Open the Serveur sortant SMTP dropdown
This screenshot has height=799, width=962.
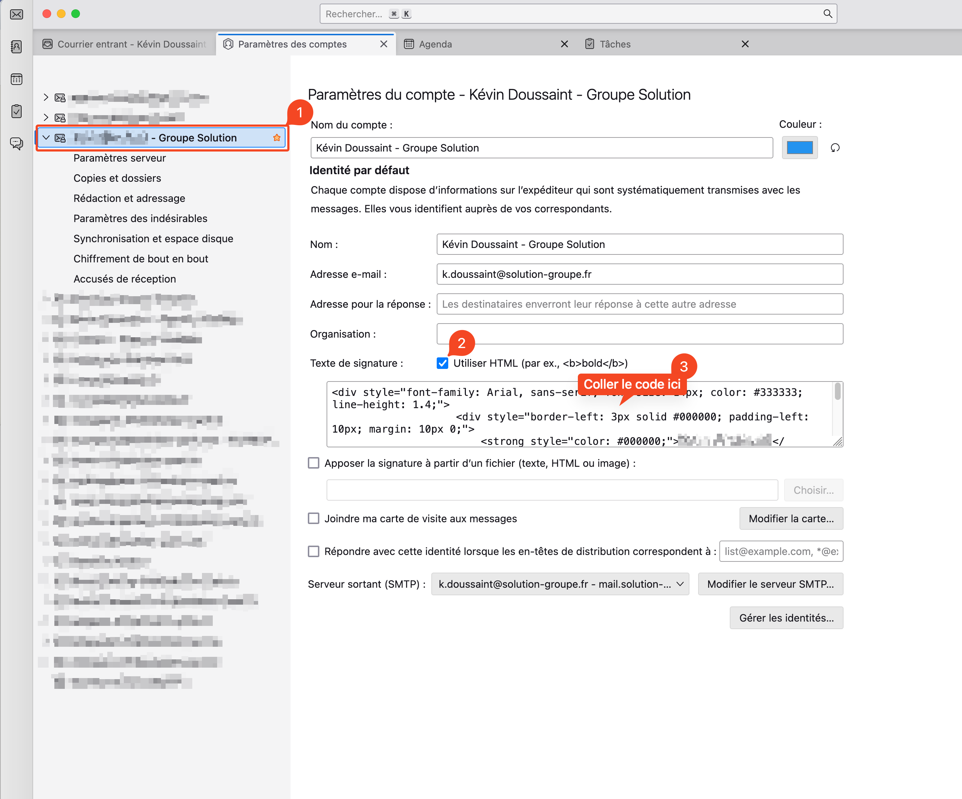(560, 584)
